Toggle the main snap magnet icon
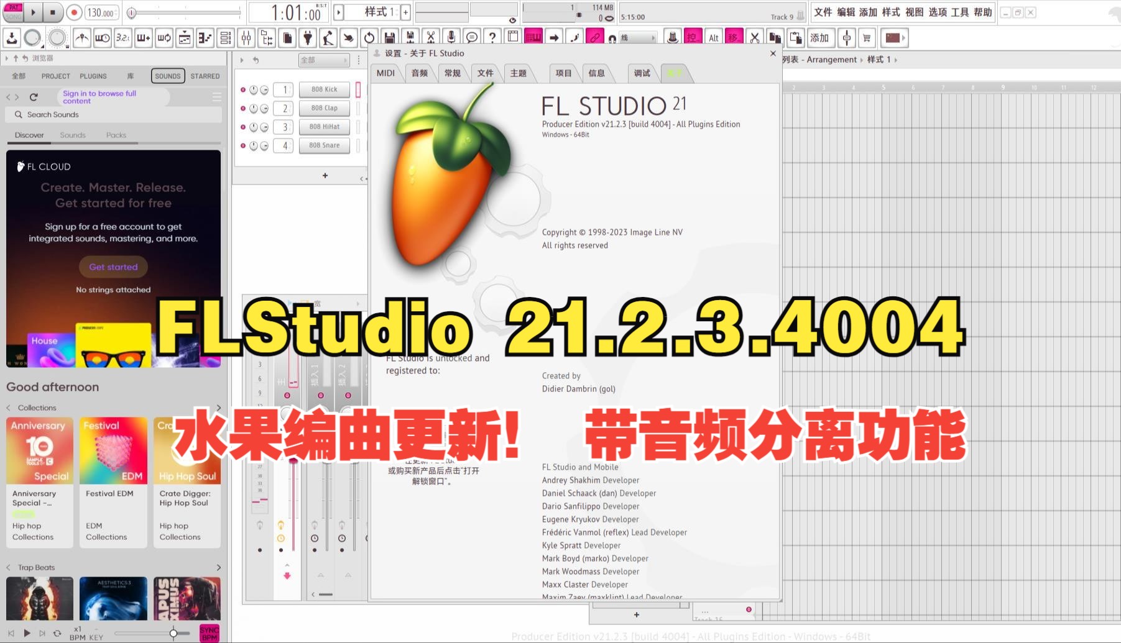Image resolution: width=1121 pixels, height=643 pixels. coord(612,39)
